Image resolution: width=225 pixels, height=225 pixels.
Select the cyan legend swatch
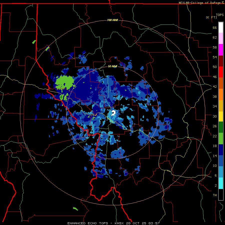coord(221,183)
